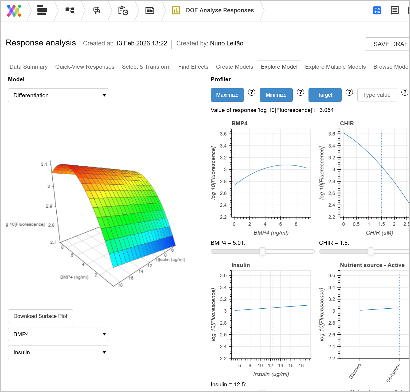This screenshot has width=410, height=392.
Task: Open the blue calculator icon
Action: (x=377, y=10)
